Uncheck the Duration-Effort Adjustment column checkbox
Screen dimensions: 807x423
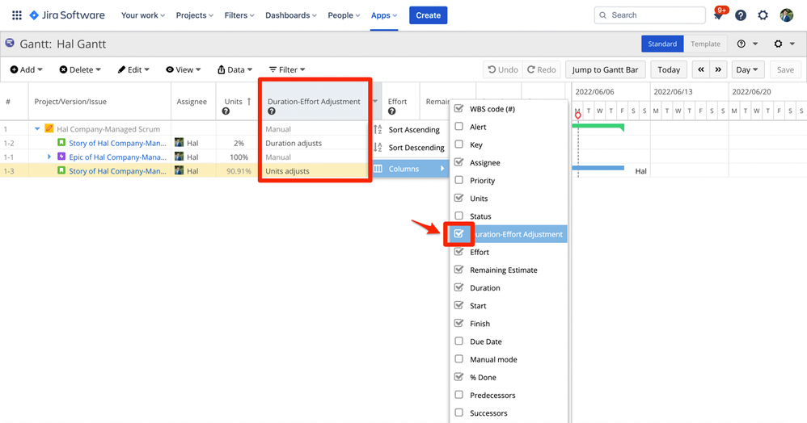tap(459, 234)
